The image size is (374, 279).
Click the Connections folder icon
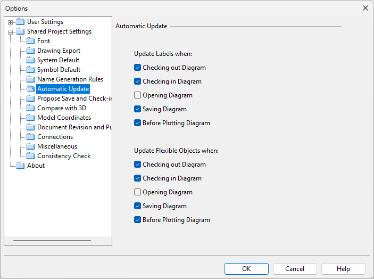pos(30,137)
